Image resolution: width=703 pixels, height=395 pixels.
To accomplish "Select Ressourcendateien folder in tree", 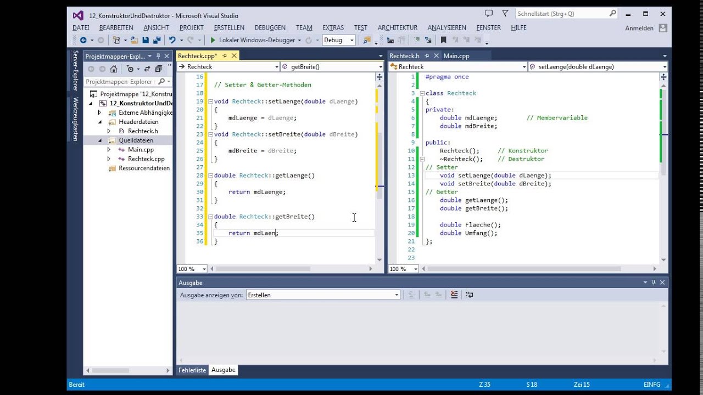I will click(144, 168).
